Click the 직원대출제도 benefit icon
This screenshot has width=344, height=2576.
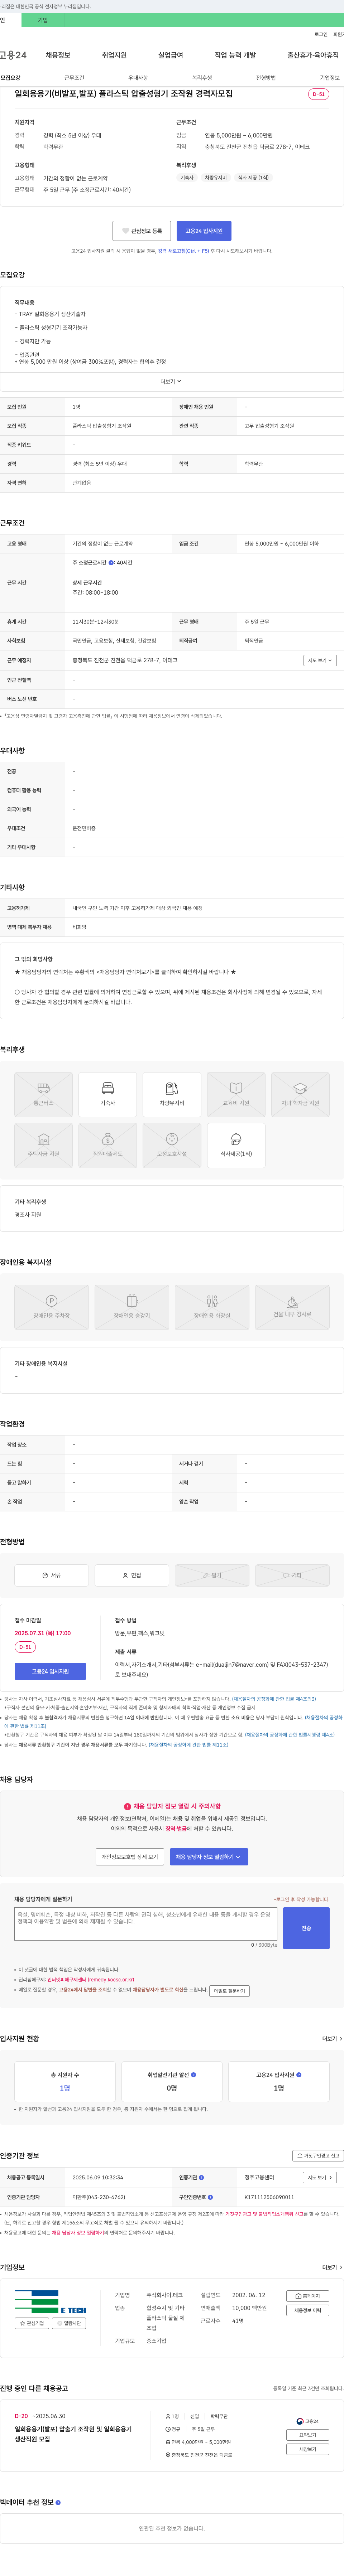108,1145
